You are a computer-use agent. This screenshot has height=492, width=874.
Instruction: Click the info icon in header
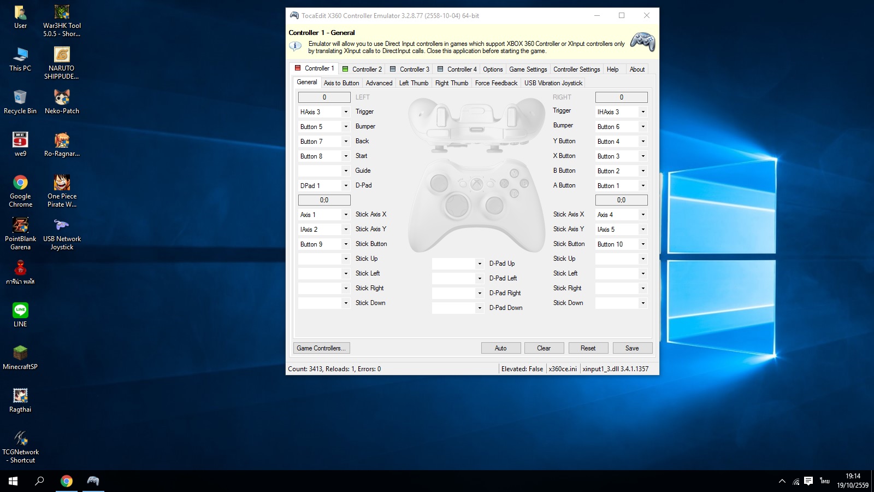point(295,46)
